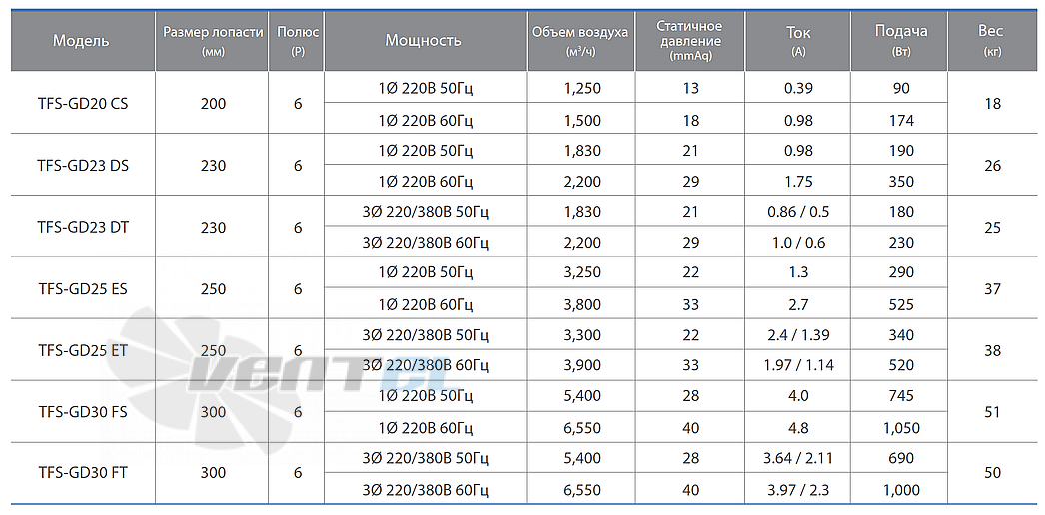The image size is (1045, 515).
Task: Click power value 525
Action: (901, 305)
